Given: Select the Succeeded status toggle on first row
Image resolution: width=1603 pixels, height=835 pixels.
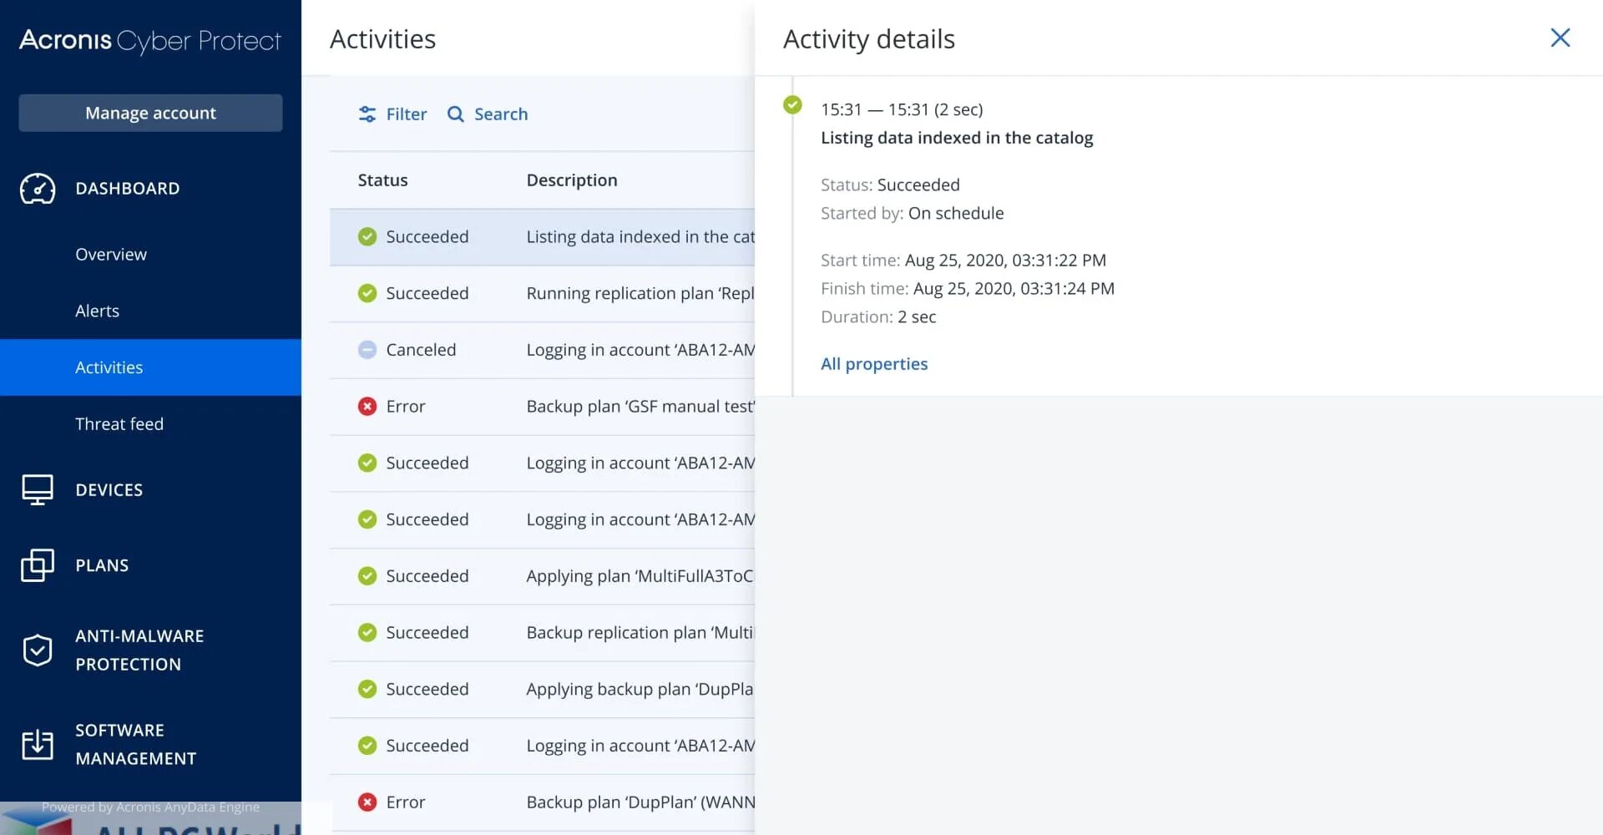Looking at the screenshot, I should point(367,236).
